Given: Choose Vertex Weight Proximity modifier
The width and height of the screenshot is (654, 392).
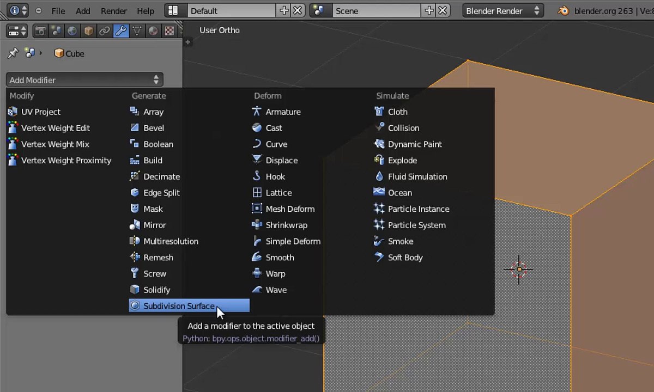Looking at the screenshot, I should [x=59, y=161].
